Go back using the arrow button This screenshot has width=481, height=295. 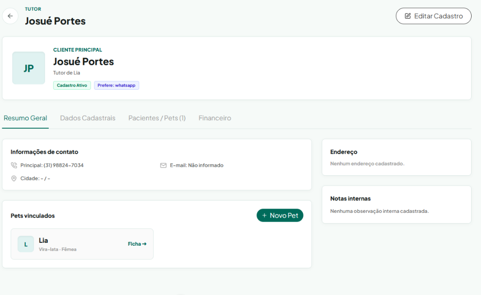10,16
